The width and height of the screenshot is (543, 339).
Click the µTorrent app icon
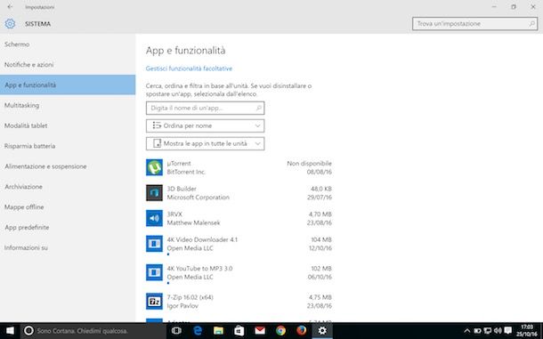point(154,167)
